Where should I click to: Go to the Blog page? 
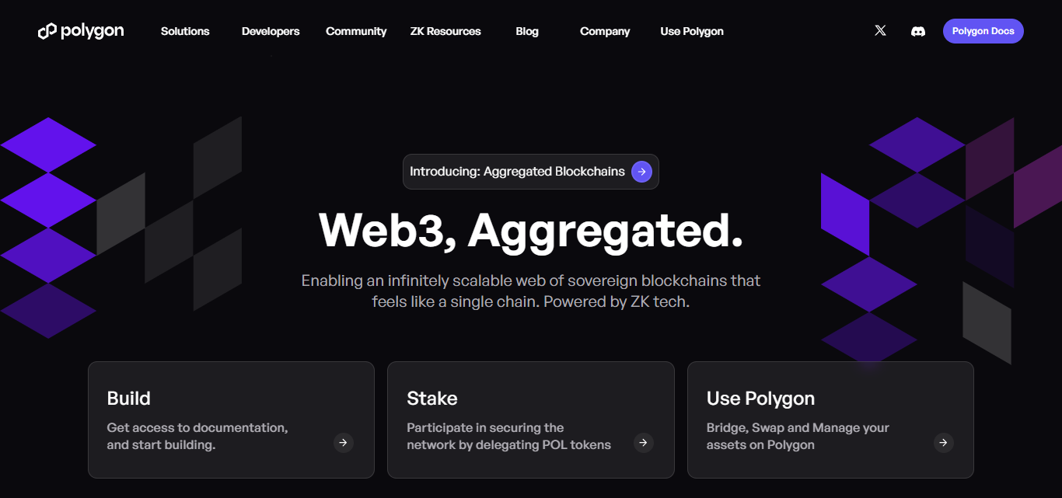point(527,31)
